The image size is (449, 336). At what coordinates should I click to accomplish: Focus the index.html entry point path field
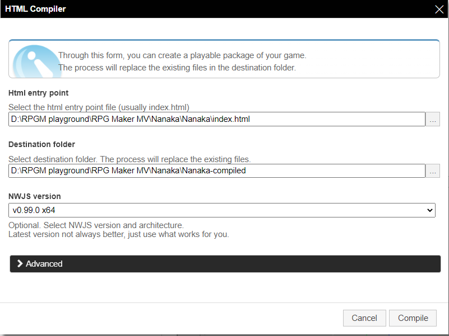[217, 119]
